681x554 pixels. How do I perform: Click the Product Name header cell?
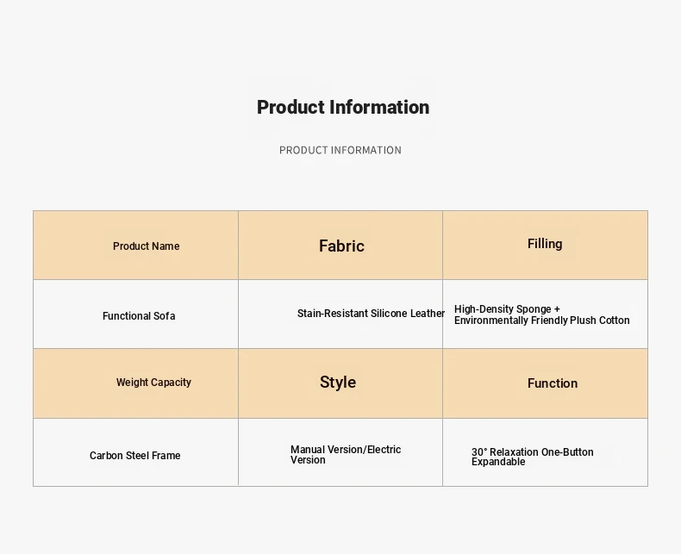tap(135, 246)
